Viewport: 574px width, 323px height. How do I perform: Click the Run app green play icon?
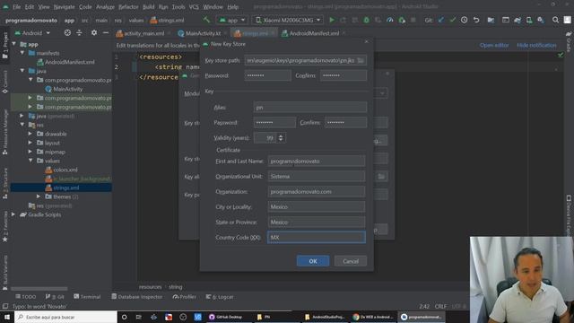pos(332,20)
